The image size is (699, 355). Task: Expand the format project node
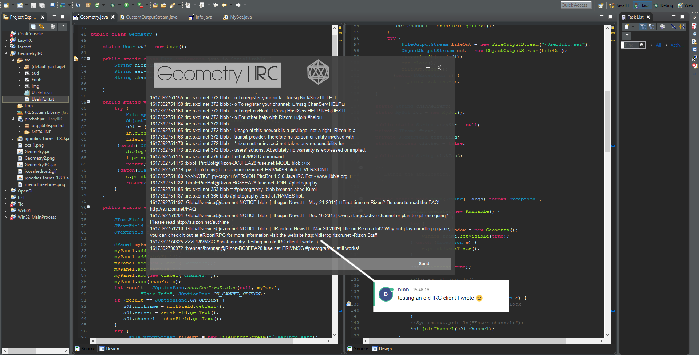pyautogui.click(x=5, y=47)
